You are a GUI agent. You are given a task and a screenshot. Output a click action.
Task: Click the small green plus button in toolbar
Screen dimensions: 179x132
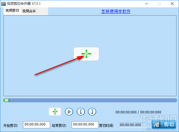(55, 112)
